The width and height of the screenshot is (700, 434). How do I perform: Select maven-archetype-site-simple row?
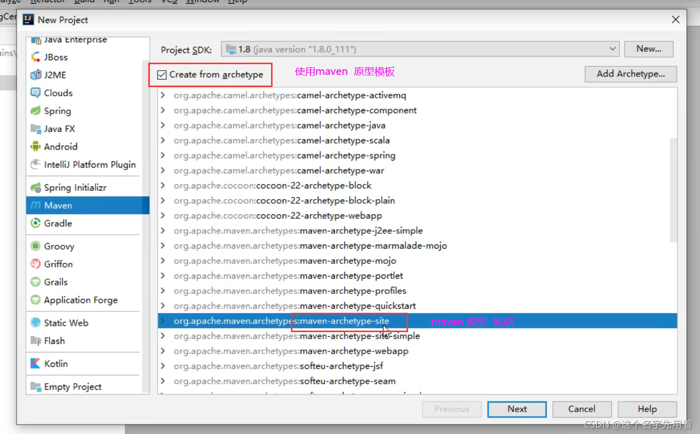417,336
